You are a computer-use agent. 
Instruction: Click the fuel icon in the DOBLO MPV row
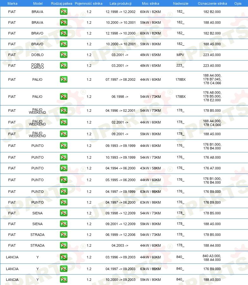point(63,55)
